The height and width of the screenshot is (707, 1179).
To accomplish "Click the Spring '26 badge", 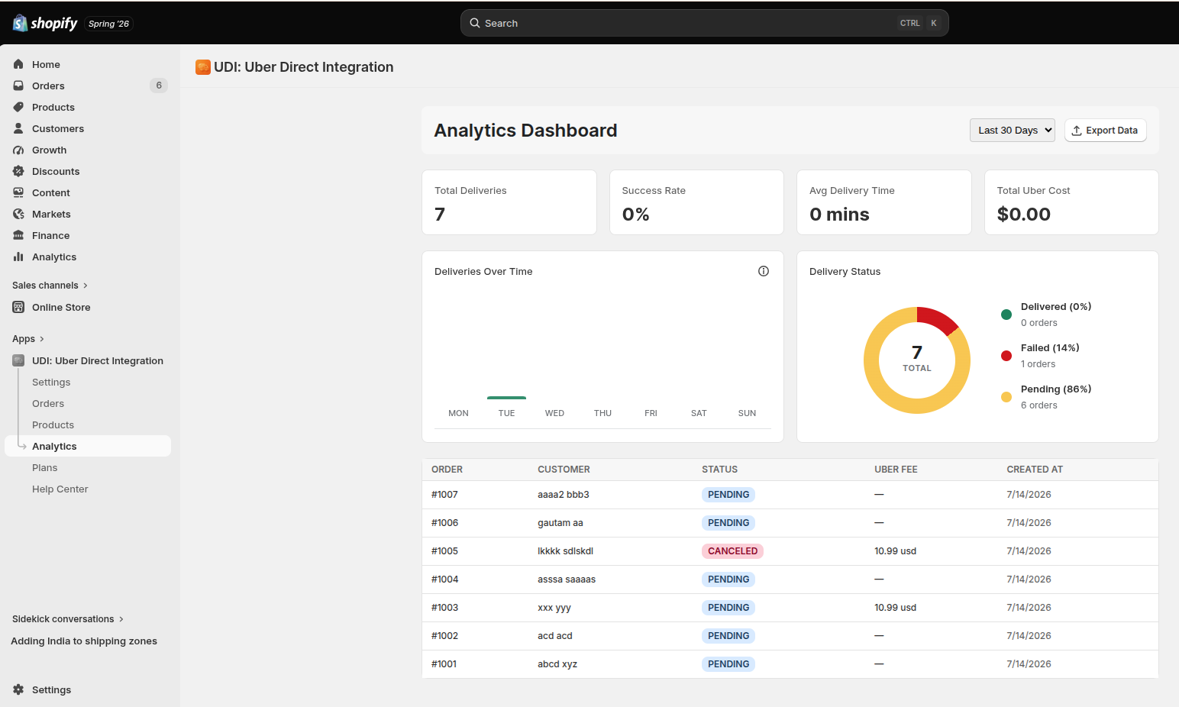I will (108, 24).
